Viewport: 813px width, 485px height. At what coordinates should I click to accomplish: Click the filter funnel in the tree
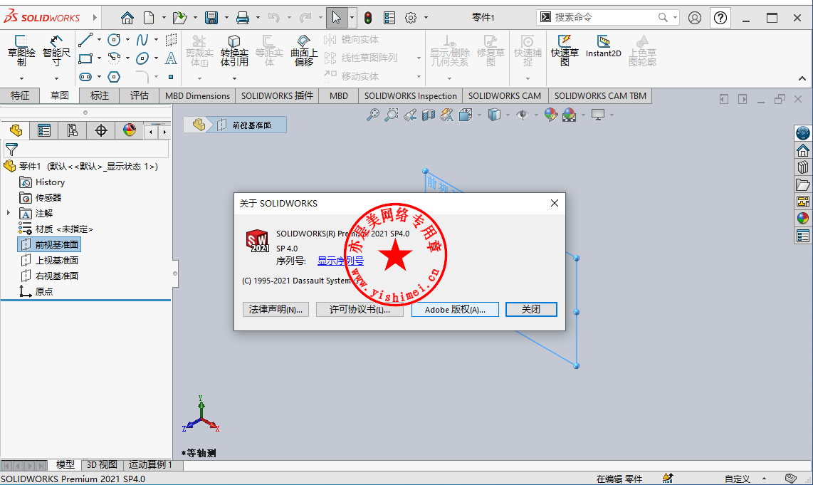click(x=11, y=150)
